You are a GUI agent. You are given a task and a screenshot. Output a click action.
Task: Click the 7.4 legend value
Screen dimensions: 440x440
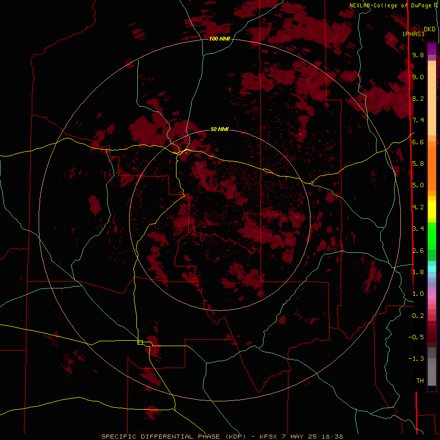tap(418, 120)
